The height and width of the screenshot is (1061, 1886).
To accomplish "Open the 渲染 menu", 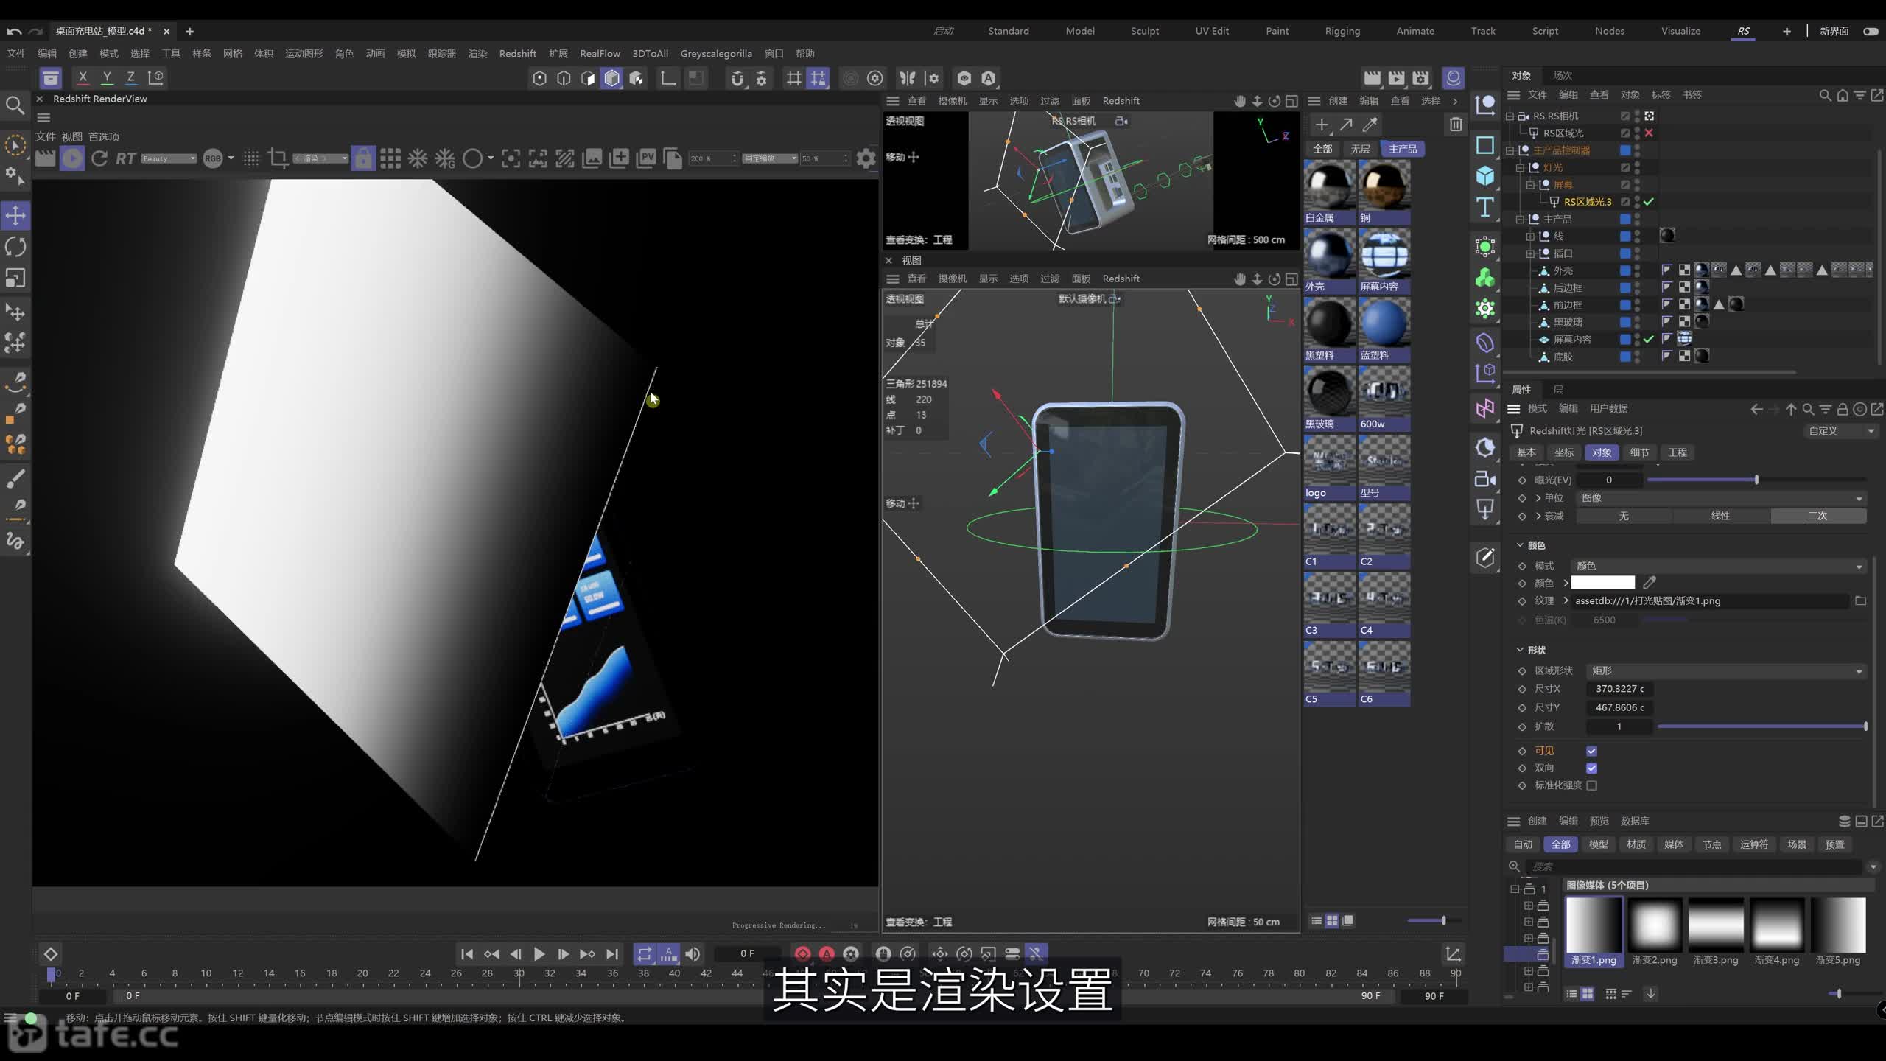I will point(477,54).
